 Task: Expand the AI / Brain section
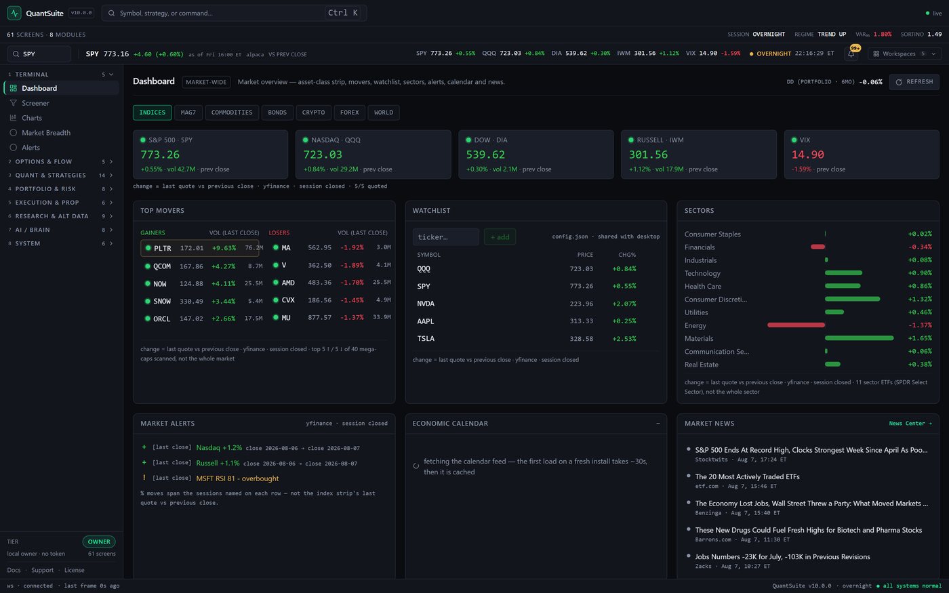click(x=111, y=230)
